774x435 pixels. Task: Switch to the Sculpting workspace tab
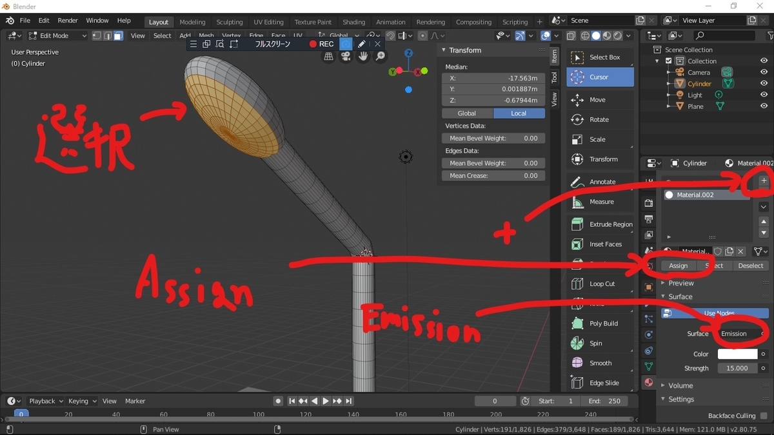pos(230,22)
